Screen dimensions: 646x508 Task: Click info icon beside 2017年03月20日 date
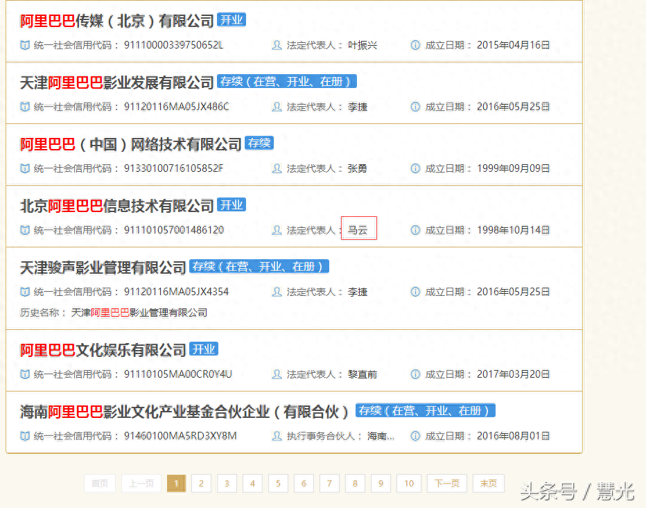[415, 374]
